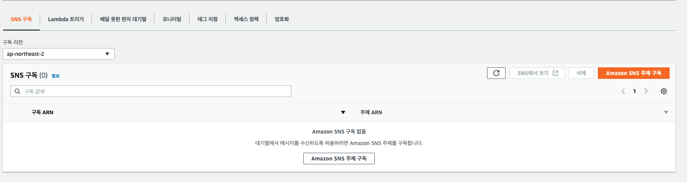Open the 암호화 tab
This screenshot has height=182, width=687.
pyautogui.click(x=282, y=19)
